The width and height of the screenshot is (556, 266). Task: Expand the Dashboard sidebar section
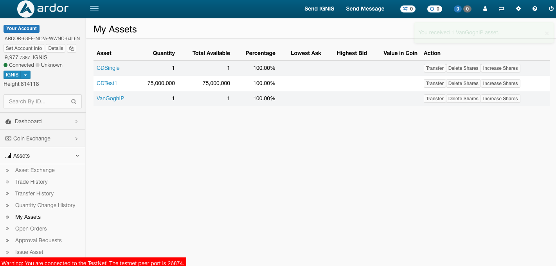(x=43, y=121)
